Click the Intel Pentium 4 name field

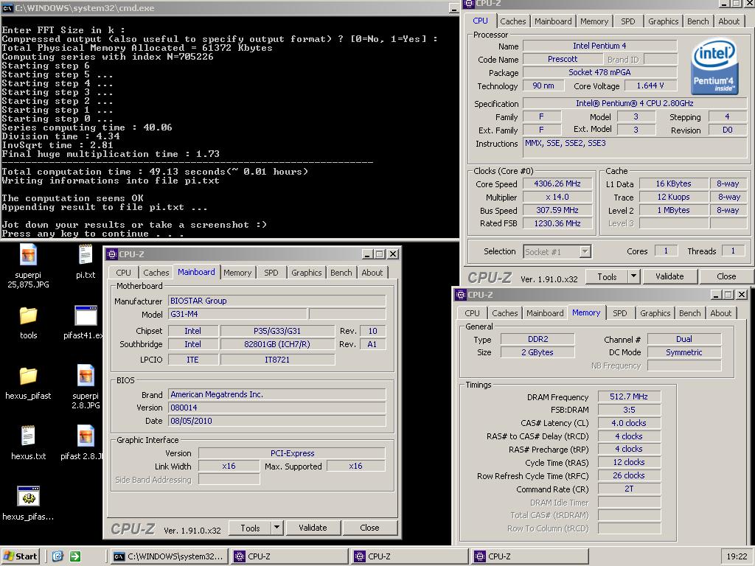tap(599, 46)
